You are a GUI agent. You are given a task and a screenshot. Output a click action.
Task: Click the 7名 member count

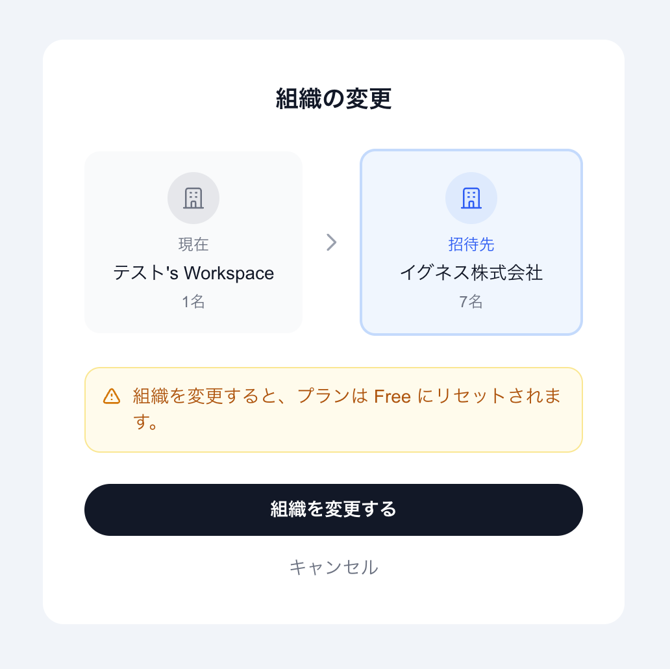click(471, 301)
